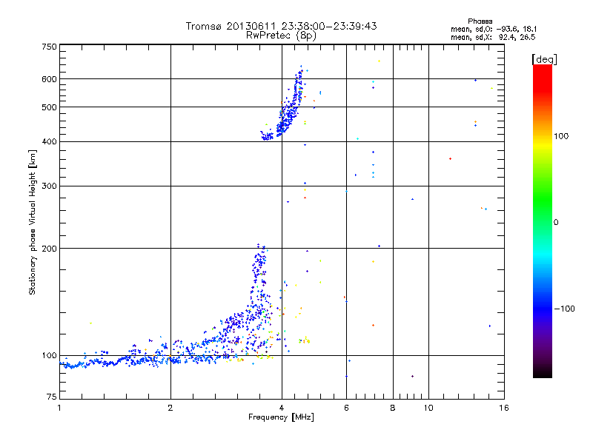Click the y-axis tick label '400'
This screenshot has width=593, height=444.
coord(49,141)
